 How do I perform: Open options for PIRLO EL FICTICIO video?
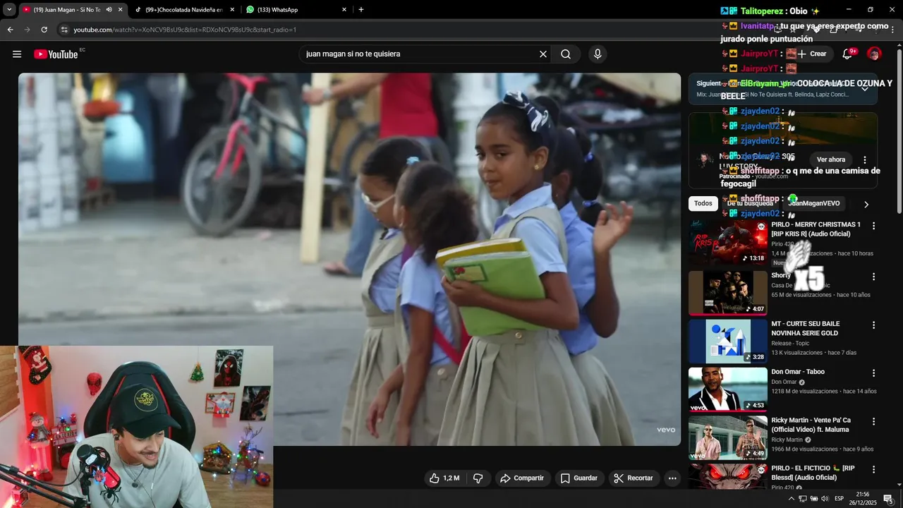[x=874, y=470]
